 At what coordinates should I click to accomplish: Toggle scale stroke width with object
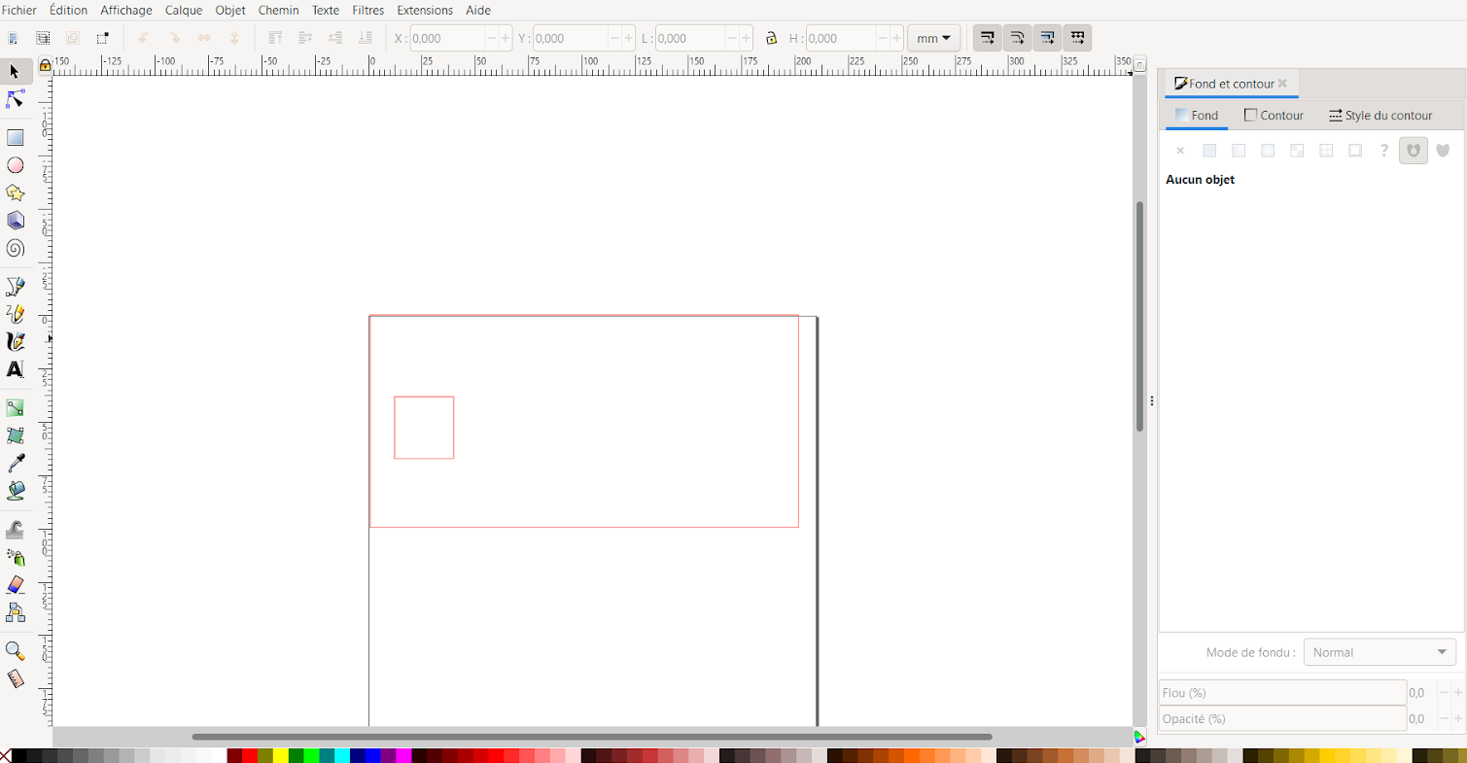point(987,39)
